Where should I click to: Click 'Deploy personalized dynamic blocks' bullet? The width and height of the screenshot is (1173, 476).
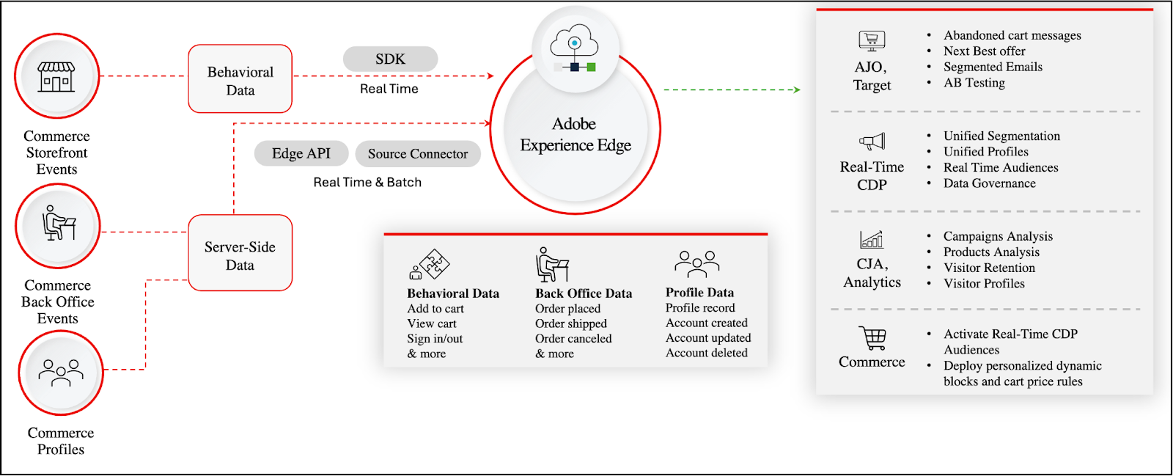1022,373
